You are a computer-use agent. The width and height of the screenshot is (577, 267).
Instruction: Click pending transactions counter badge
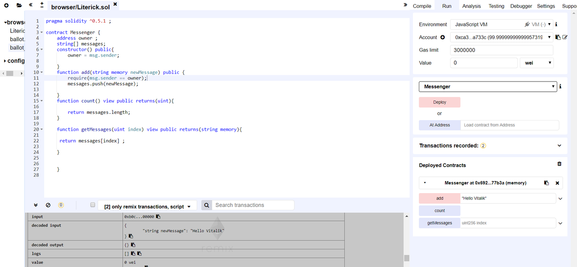tap(61, 205)
